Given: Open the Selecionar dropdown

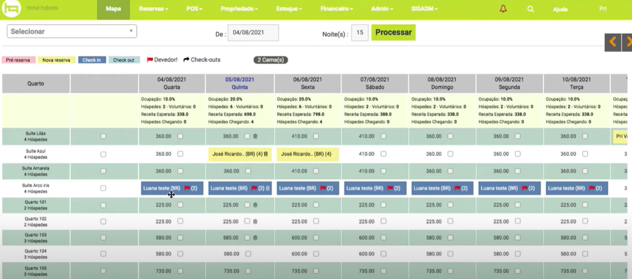Looking at the screenshot, I should tap(72, 32).
